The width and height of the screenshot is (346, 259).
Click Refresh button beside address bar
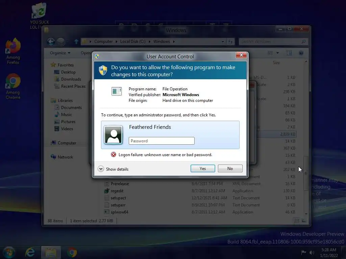(x=230, y=41)
